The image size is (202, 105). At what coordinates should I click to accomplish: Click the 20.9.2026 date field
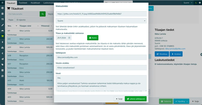point(64,38)
